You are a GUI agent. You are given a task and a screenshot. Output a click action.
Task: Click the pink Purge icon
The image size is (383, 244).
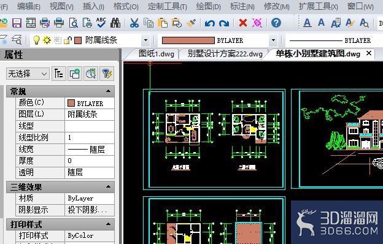(257, 23)
